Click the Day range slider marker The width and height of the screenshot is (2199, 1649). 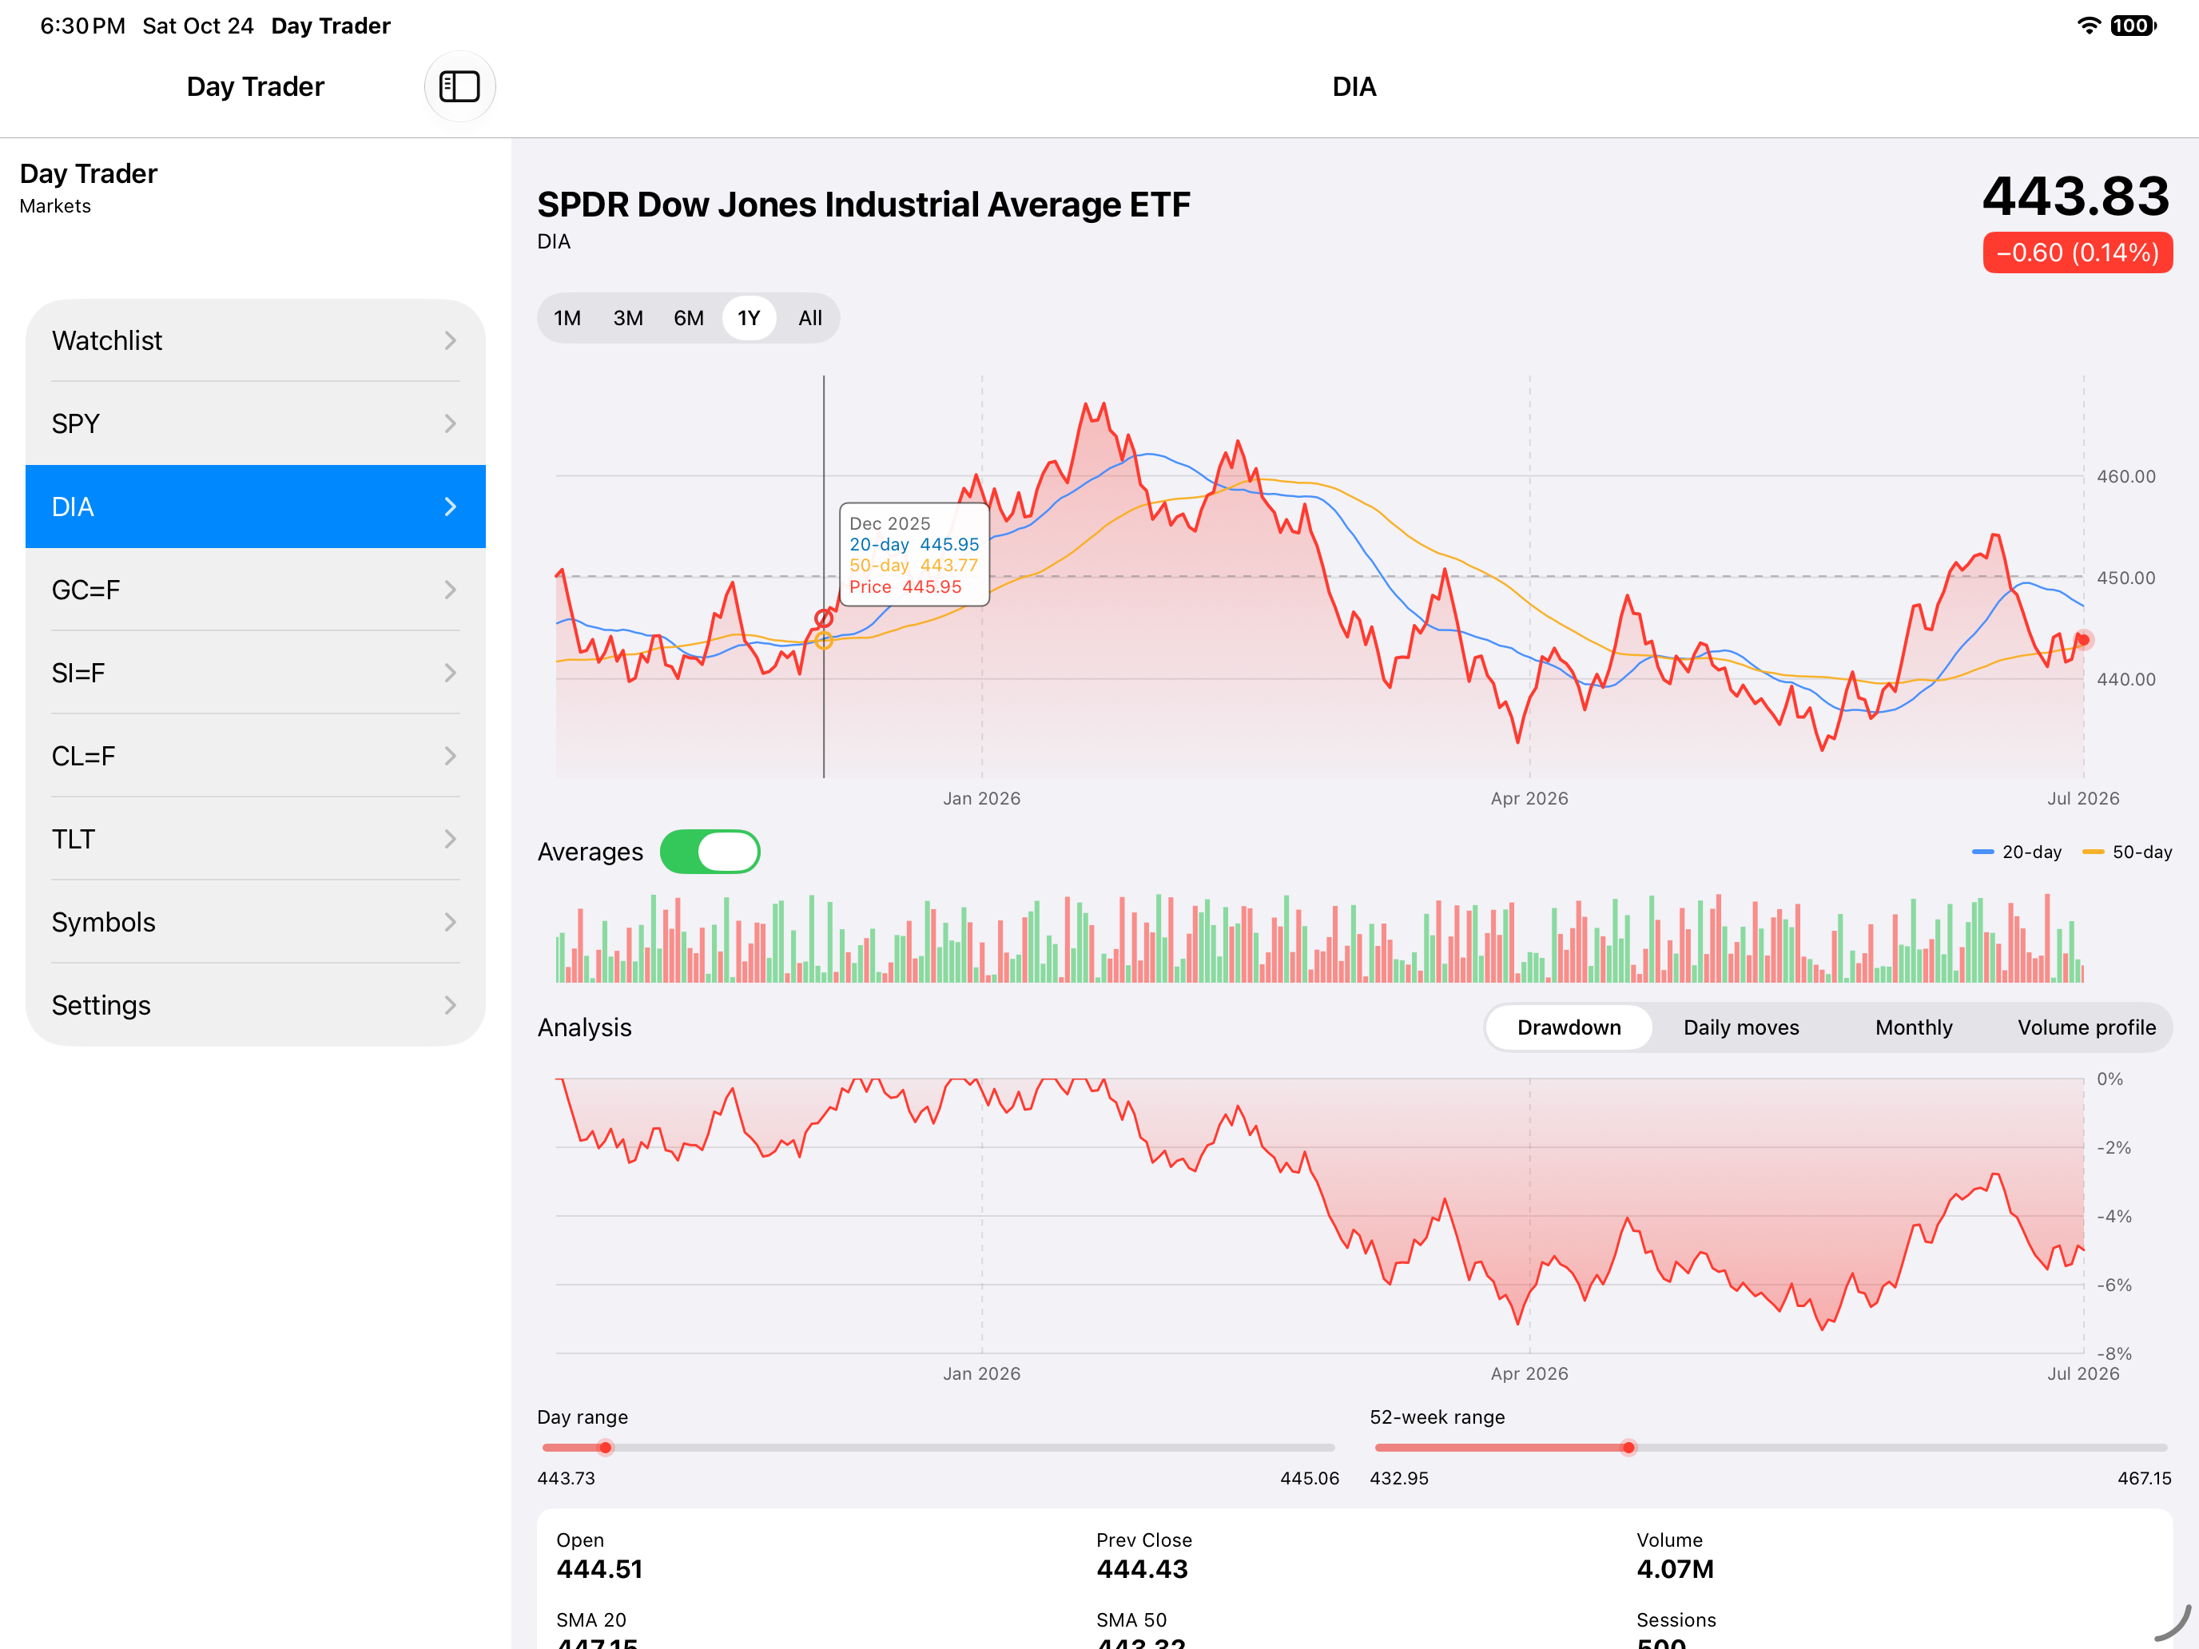click(606, 1447)
